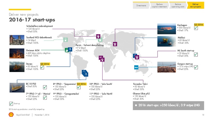Click the 8th FPSO Saquarema checkmark
This screenshot has width=213, height=120.
point(79,87)
